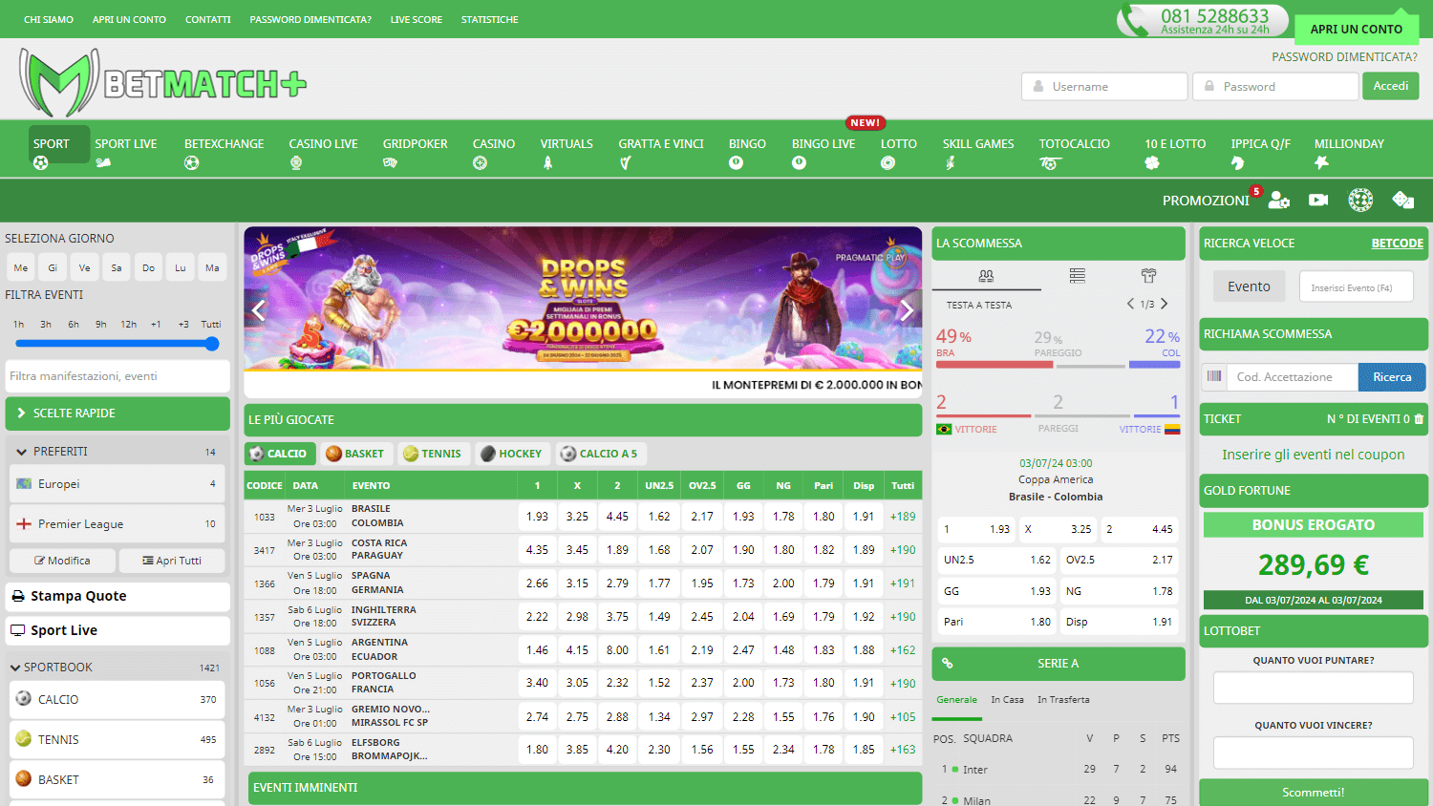1433x806 pixels.
Task: Click Password dimenticata link under header
Action: 1344,57
